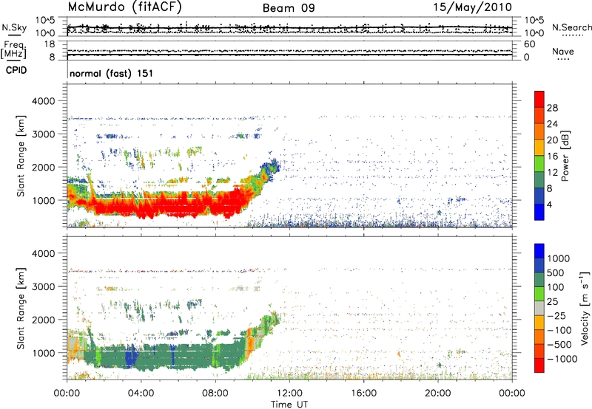Click the '-1000' velocity colorbar value
This screenshot has width=592, height=409.
(x=562, y=359)
